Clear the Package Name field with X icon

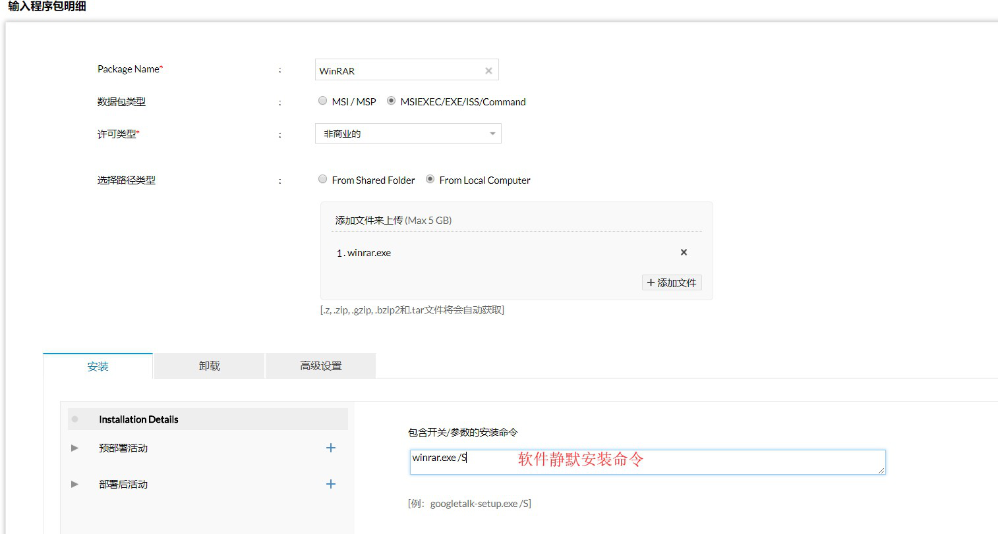[488, 70]
